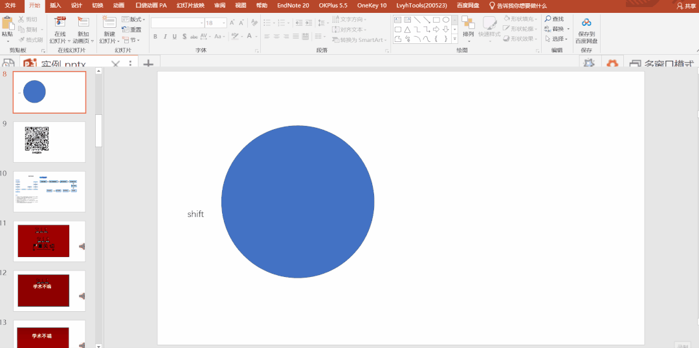
Task: Open the font size dropdown
Action: pyautogui.click(x=224, y=23)
